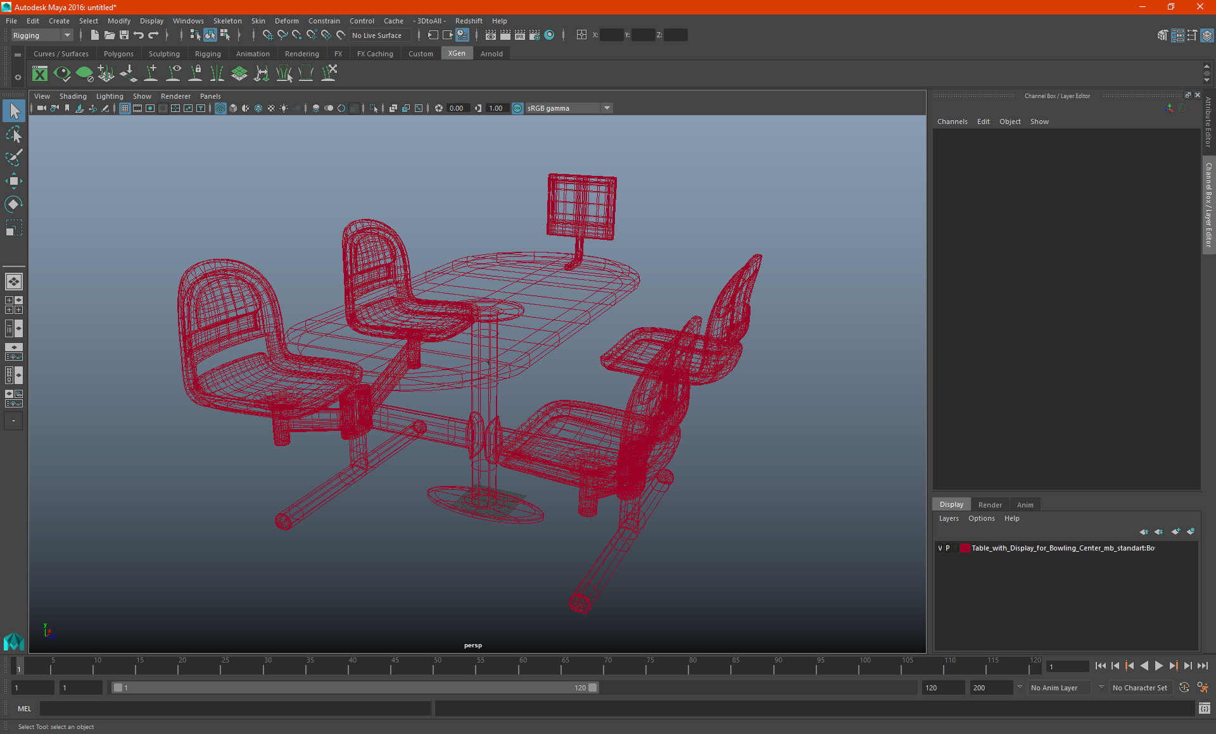
Task: Go to start of playback range
Action: coord(1100,666)
